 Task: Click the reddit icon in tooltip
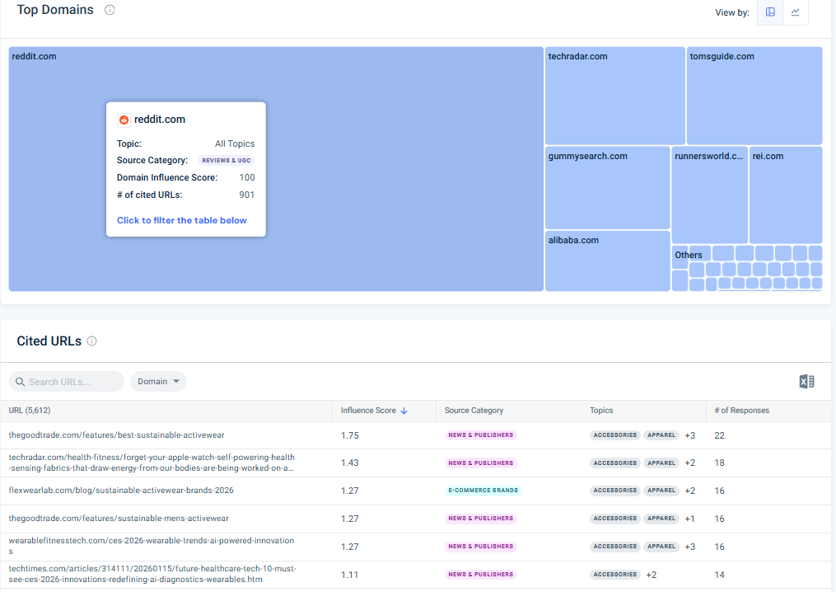pyautogui.click(x=124, y=120)
